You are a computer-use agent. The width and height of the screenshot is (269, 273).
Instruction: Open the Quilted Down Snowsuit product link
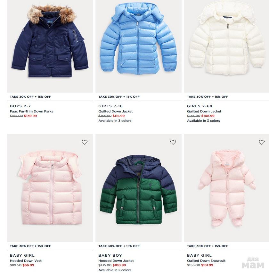[x=206, y=261]
